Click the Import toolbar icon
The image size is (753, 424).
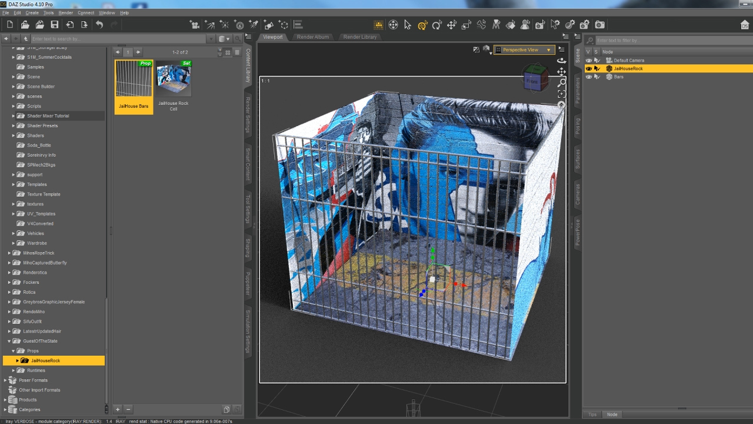click(x=69, y=25)
